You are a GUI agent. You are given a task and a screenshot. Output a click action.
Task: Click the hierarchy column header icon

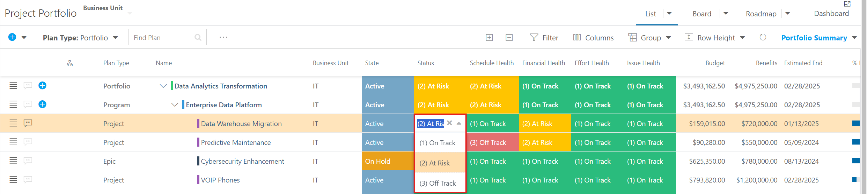tap(70, 63)
